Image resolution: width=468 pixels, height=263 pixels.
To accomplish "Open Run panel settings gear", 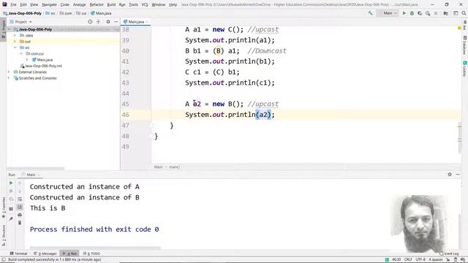I will pos(450,175).
